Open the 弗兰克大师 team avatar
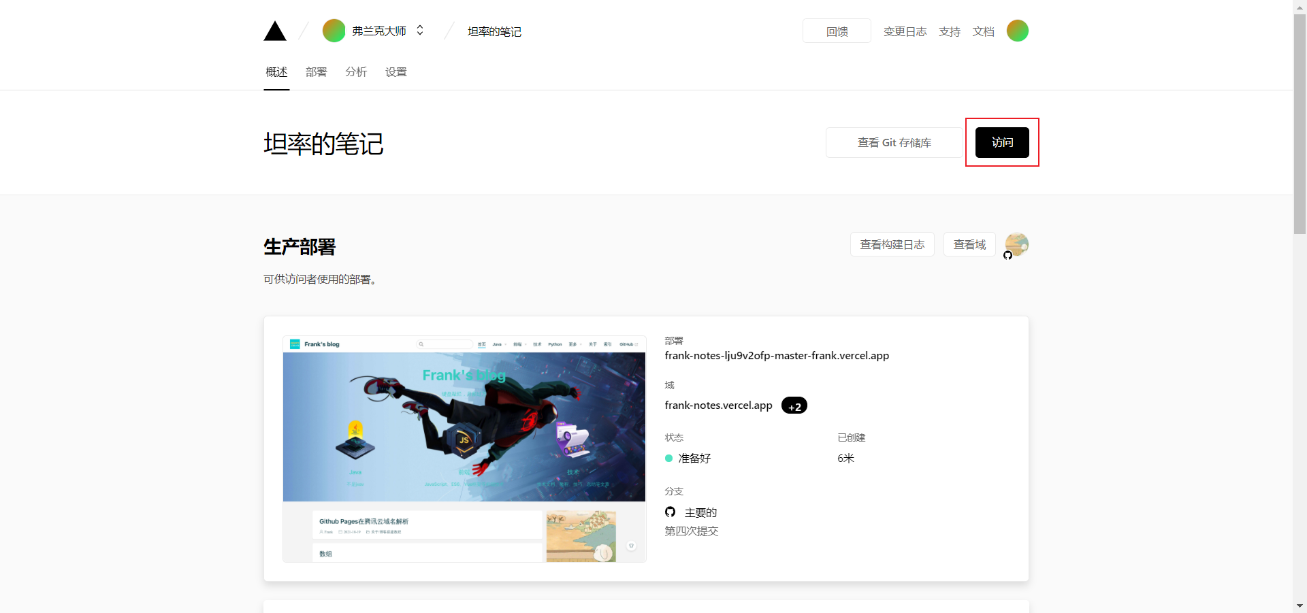Image resolution: width=1307 pixels, height=613 pixels. [334, 31]
